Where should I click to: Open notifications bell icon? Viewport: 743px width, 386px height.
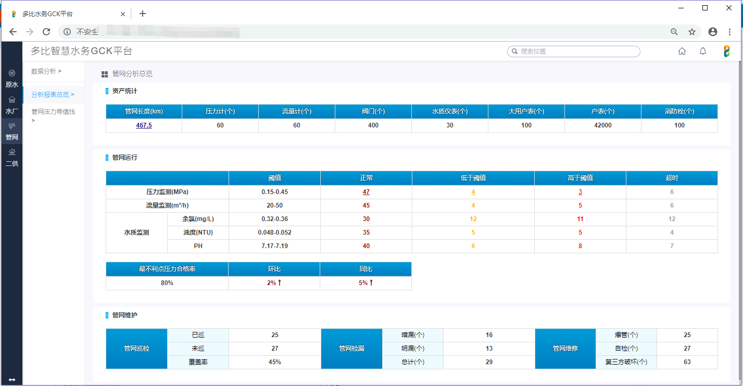tap(702, 51)
